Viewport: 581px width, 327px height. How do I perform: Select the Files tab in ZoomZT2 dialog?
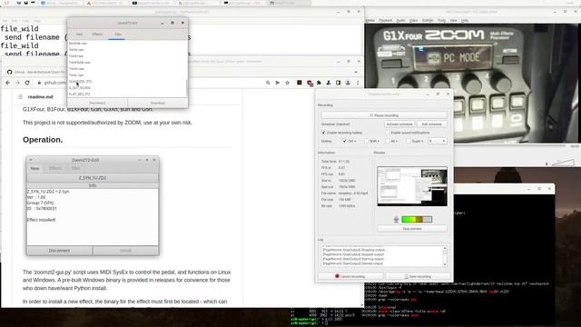pyautogui.click(x=117, y=35)
